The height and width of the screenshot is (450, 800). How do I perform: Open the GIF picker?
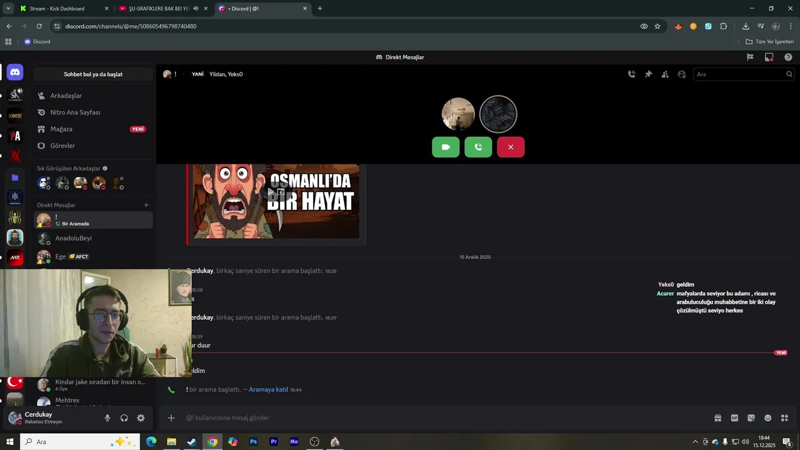tap(734, 418)
